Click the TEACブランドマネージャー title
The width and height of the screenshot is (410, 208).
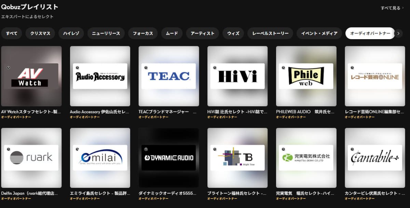[168, 112]
